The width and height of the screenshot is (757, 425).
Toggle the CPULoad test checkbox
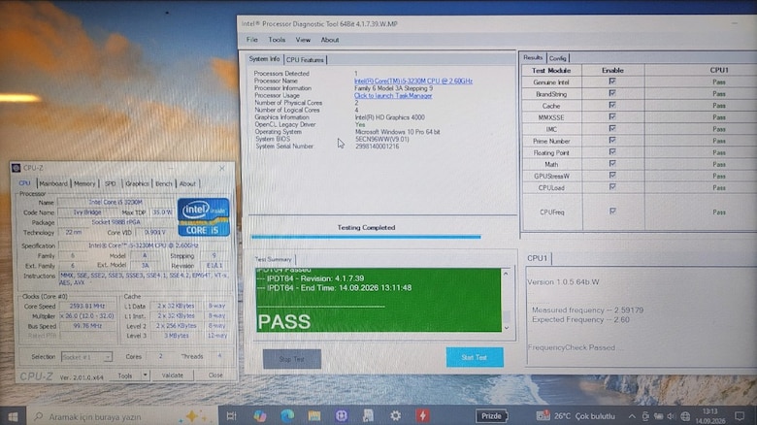click(612, 187)
